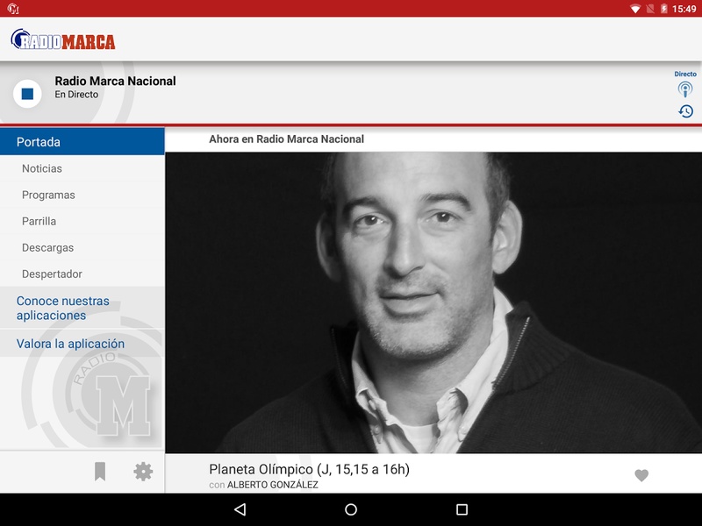Viewport: 702px width, 526px height.
Task: Open settings with the gear icon
Action: pyautogui.click(x=143, y=472)
